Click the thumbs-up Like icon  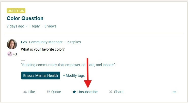(x=25, y=92)
